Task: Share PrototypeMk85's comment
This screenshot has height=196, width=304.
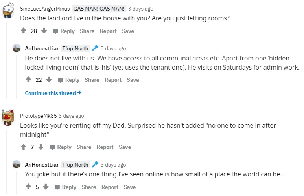Action: [x=84, y=147]
